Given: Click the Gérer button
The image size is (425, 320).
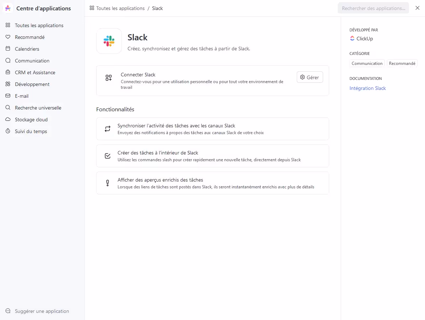Looking at the screenshot, I should 310,77.
